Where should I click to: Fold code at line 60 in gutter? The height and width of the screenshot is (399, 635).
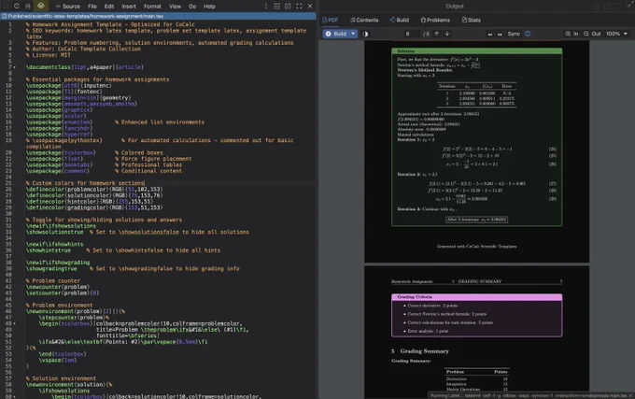pos(15,396)
